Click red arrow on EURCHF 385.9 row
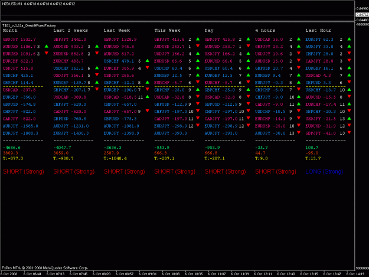The width and height of the screenshot is (369, 277). pos(148,68)
